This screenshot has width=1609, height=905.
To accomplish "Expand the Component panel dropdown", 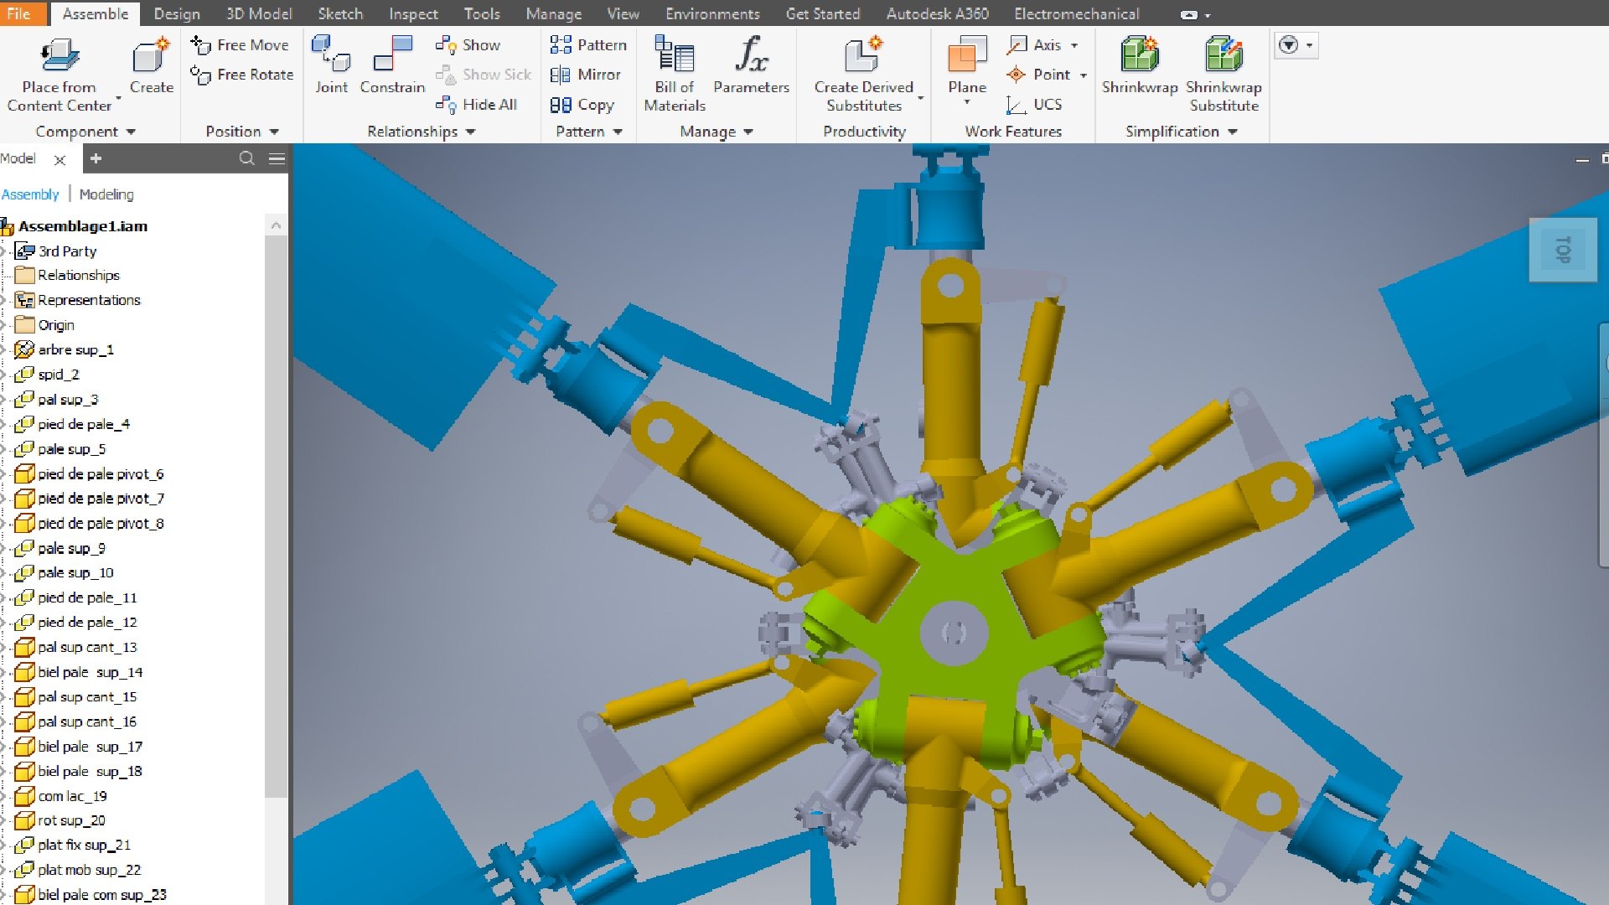I will click(131, 132).
